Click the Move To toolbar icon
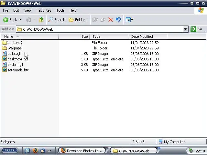This screenshot has height=155, width=207. 95,20
